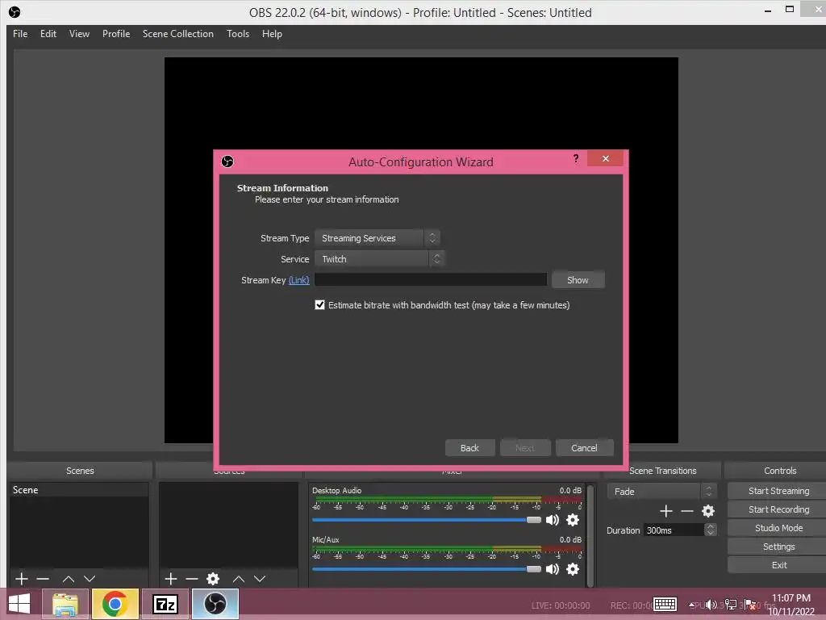Open the Service dropdown showing Twitch

(379, 259)
